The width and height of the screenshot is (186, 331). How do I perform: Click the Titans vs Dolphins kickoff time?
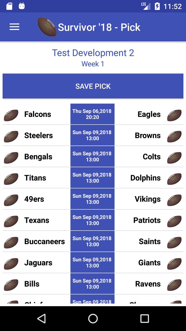coord(92,177)
